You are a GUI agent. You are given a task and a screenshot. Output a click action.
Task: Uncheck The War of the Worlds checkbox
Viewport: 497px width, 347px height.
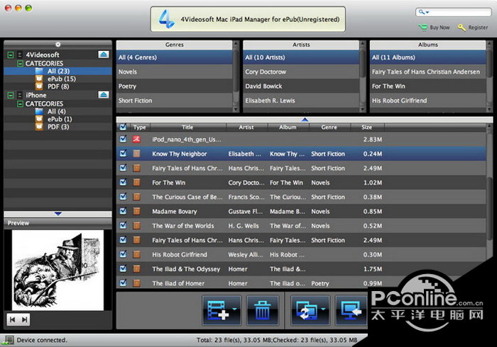tap(123, 226)
